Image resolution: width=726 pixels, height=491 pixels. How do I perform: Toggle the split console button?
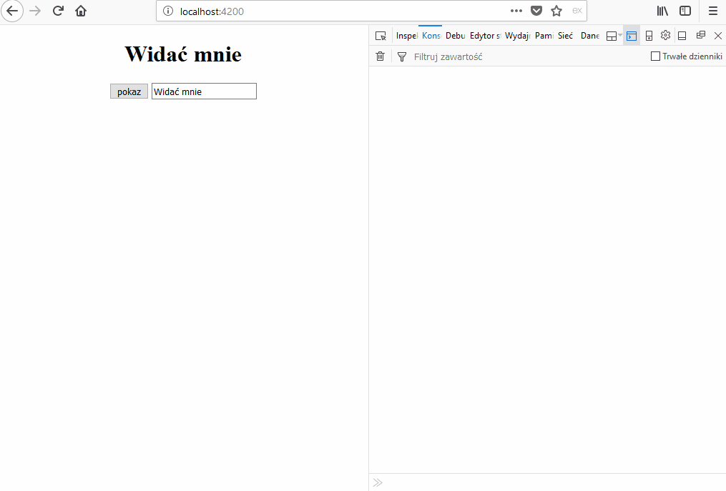[x=631, y=36]
